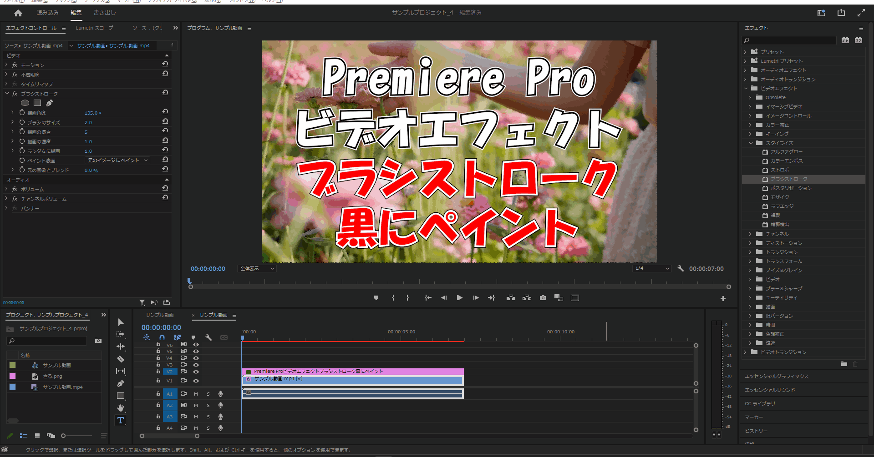Open the 1/4 playback resolution dropdown
This screenshot has width=874, height=457.
tap(652, 268)
